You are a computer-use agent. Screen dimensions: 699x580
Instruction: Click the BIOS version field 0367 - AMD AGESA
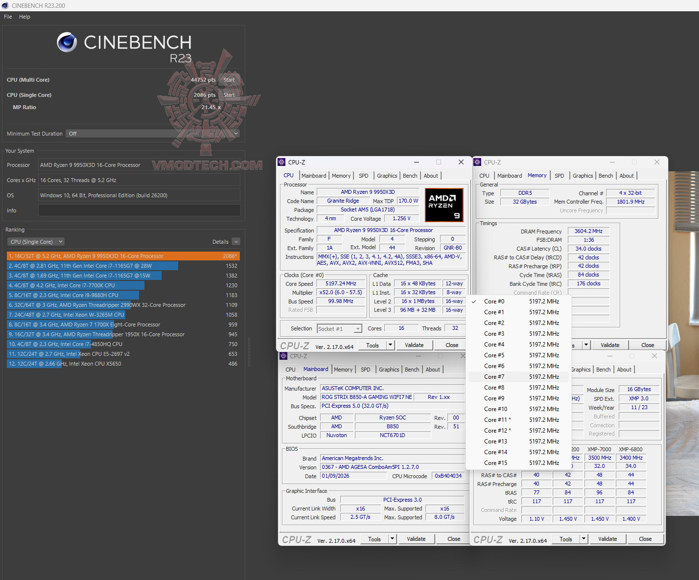tap(392, 467)
